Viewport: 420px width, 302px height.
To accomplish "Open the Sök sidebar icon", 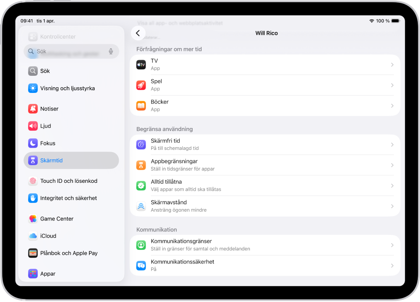I will [33, 71].
